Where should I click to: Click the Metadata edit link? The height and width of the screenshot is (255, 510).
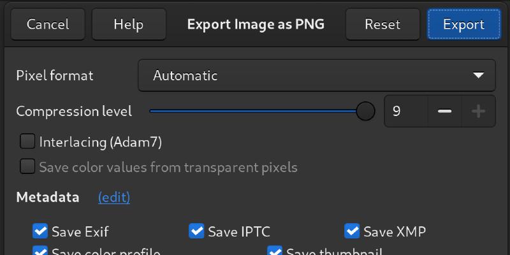(114, 198)
